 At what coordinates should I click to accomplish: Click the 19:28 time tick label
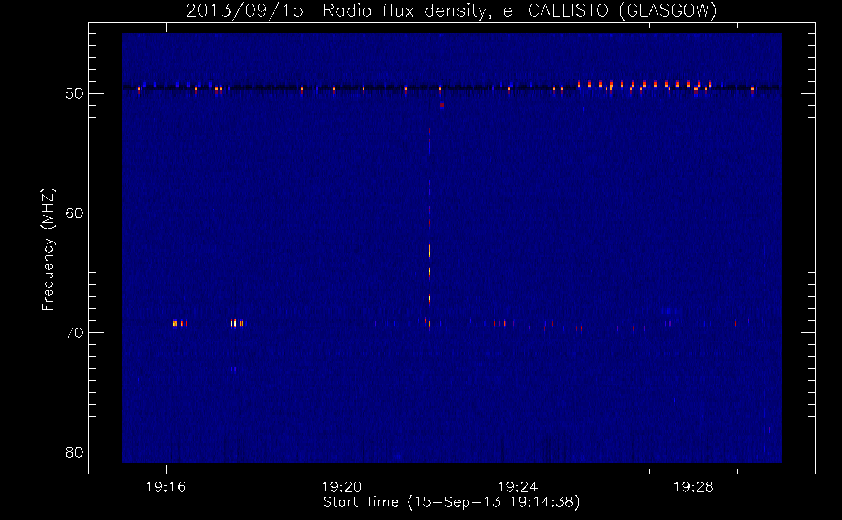tap(694, 487)
